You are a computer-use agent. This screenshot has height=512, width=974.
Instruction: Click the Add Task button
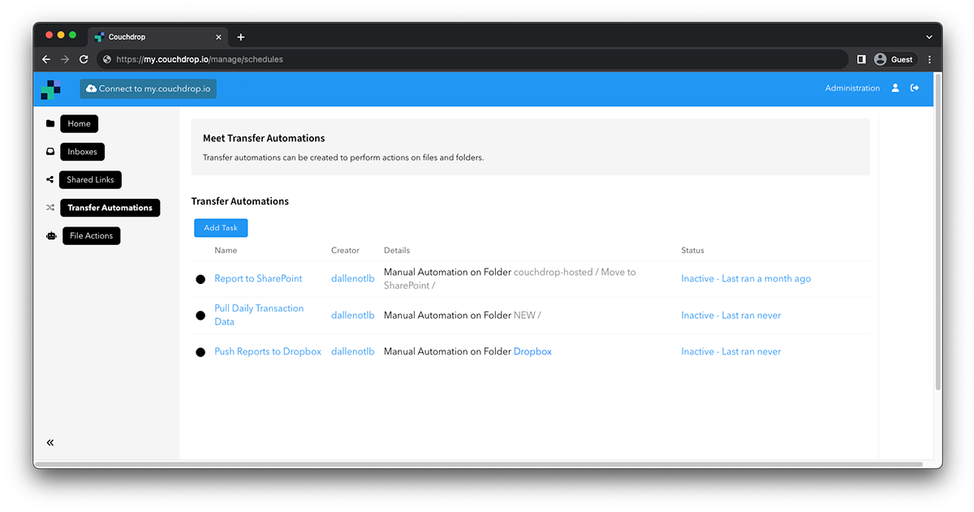[x=221, y=228]
